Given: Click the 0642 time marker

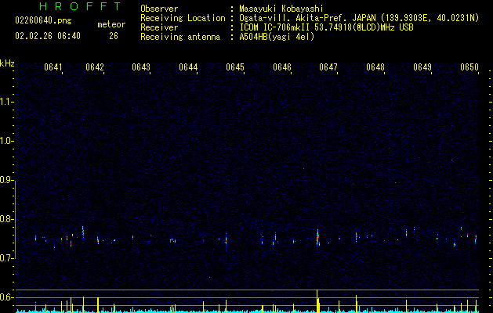Looking at the screenshot, I should point(95,67).
